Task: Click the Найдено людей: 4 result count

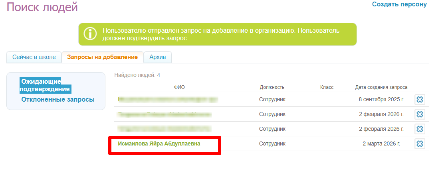Action: 137,75
